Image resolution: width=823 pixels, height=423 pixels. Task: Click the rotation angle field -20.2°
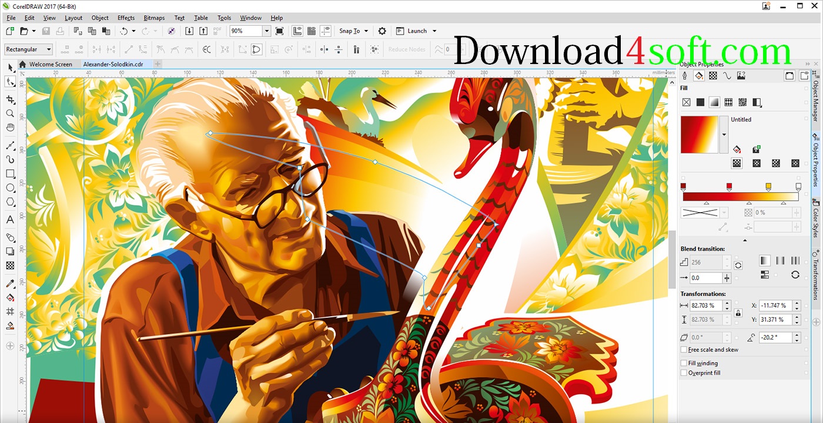click(x=775, y=338)
